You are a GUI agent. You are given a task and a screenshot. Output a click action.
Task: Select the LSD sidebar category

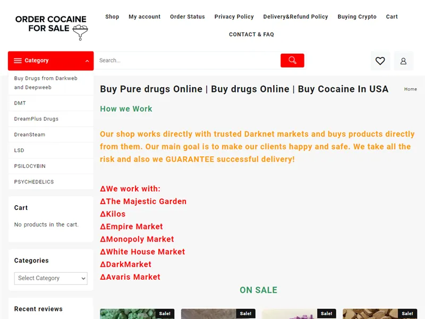click(x=19, y=150)
